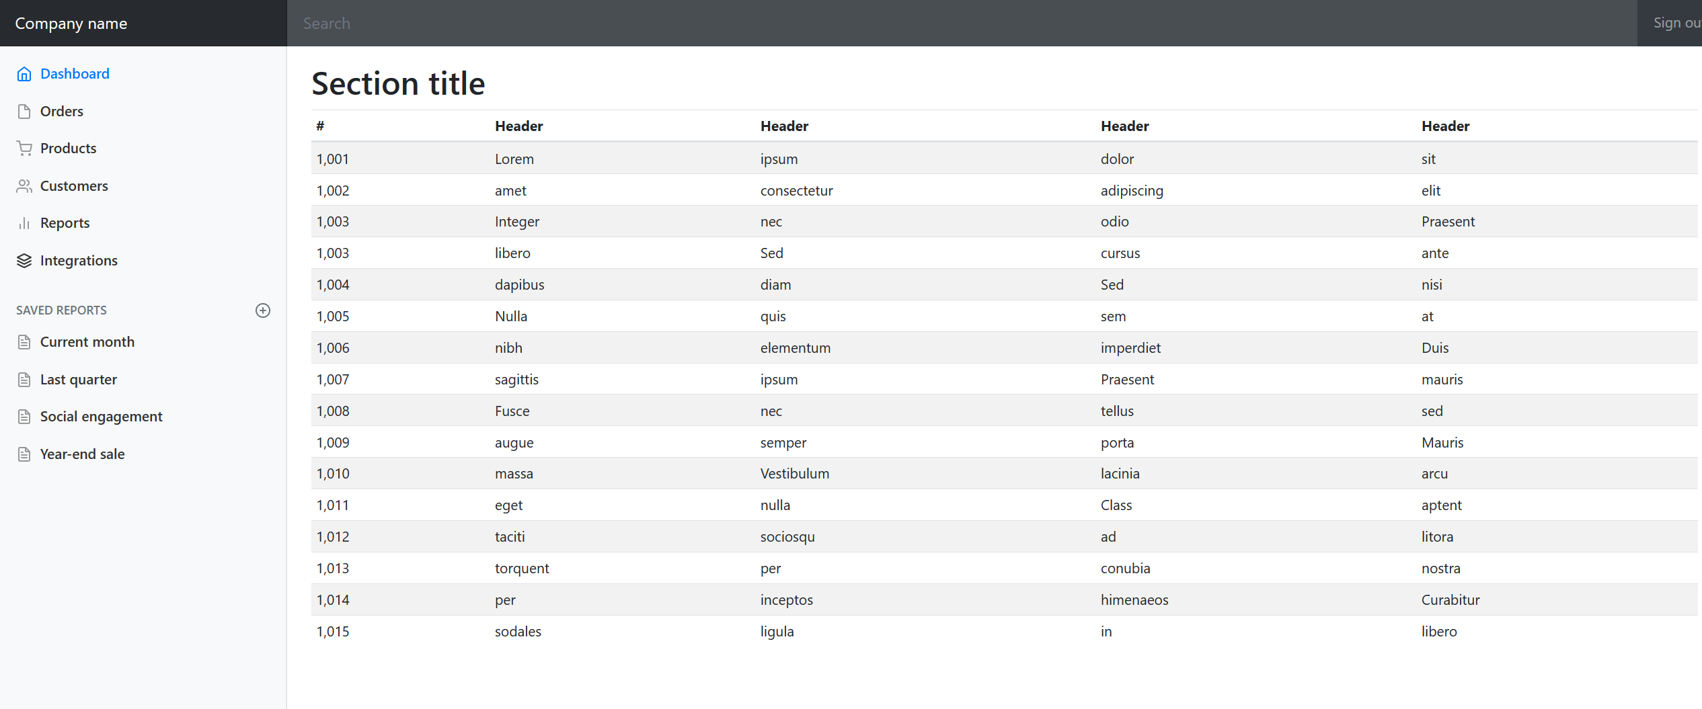Viewport: 1702px width, 709px height.
Task: Go to Customers in the sidebar
Action: click(x=74, y=186)
